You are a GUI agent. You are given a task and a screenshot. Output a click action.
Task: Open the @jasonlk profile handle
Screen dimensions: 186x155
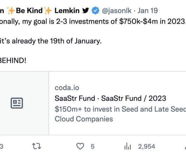(x=117, y=11)
